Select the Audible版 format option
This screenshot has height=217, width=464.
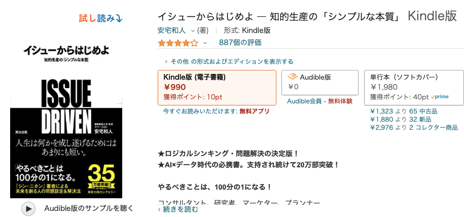(320, 83)
